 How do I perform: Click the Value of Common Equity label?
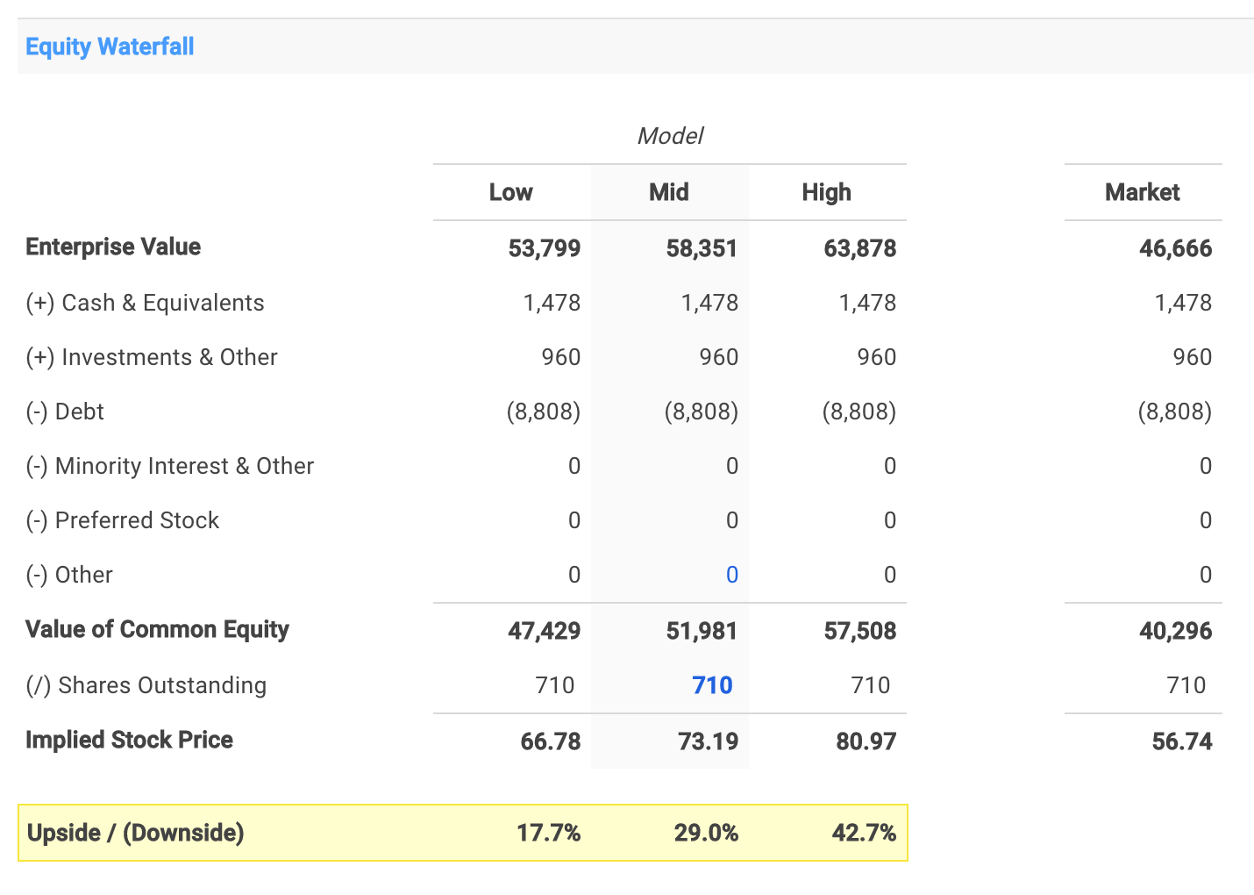pyautogui.click(x=158, y=629)
